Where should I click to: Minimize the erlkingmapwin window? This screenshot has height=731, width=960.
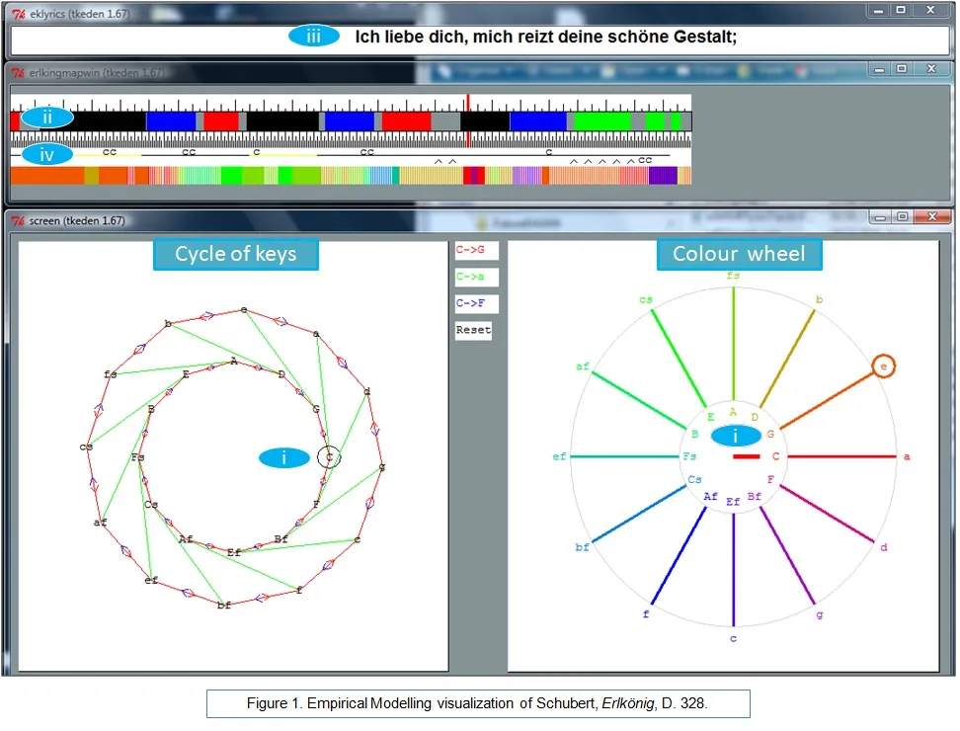[877, 69]
